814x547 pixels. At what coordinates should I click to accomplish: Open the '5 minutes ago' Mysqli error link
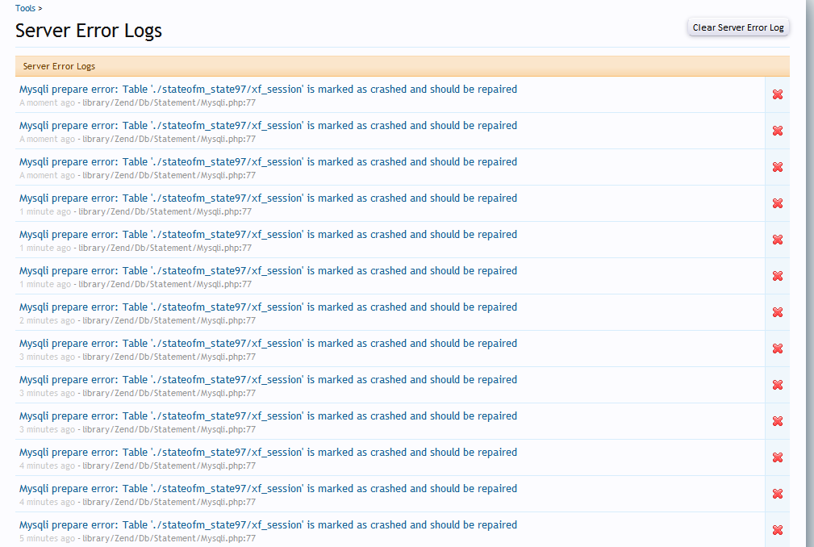(x=268, y=525)
